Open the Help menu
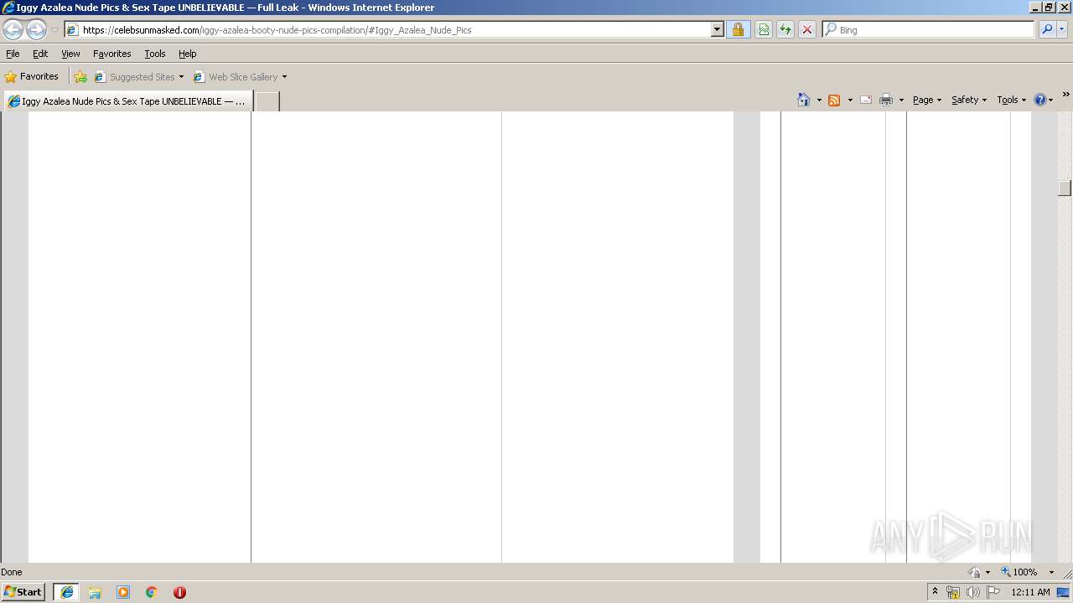This screenshot has width=1073, height=603. 188,54
